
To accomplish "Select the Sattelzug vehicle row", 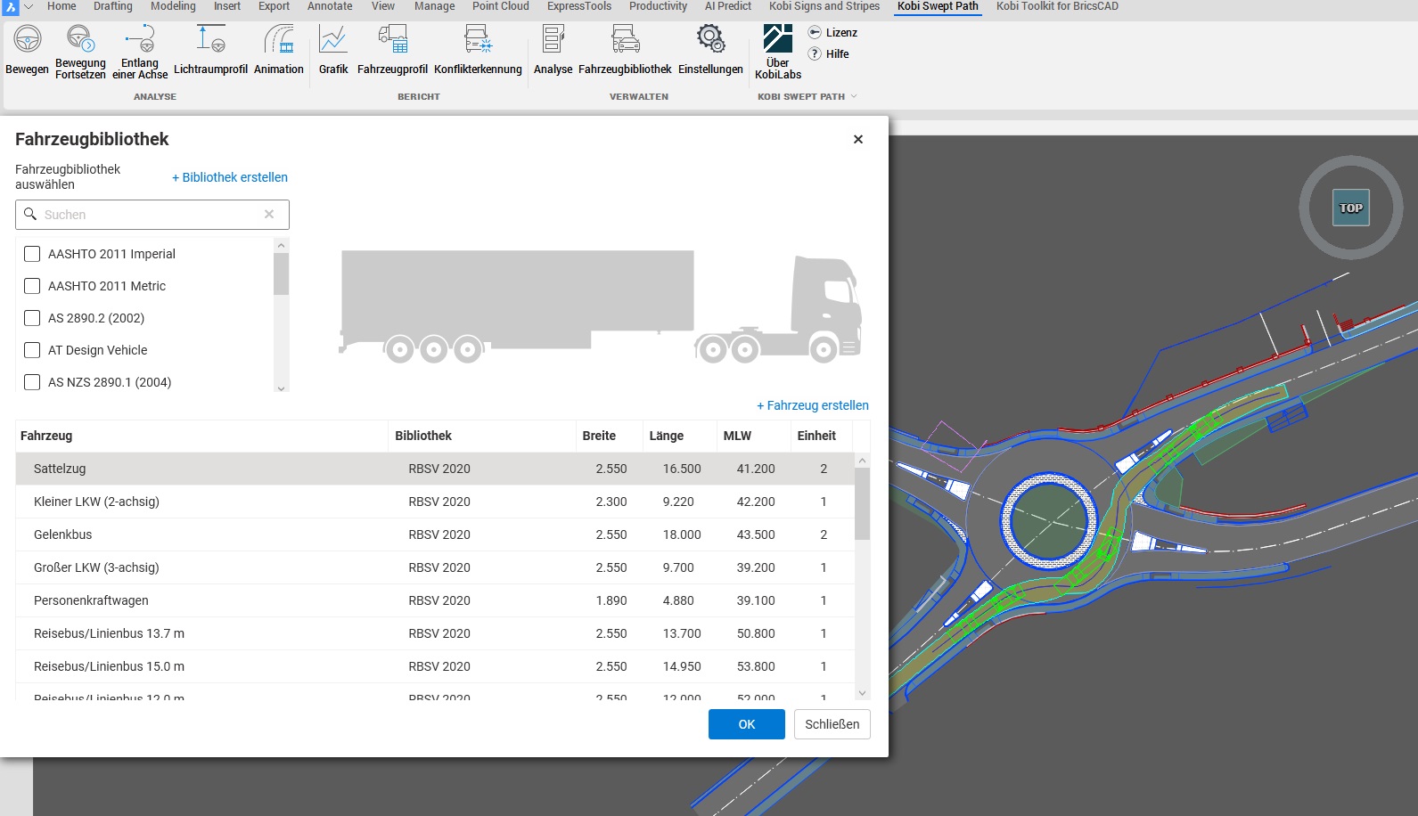I will (435, 469).
